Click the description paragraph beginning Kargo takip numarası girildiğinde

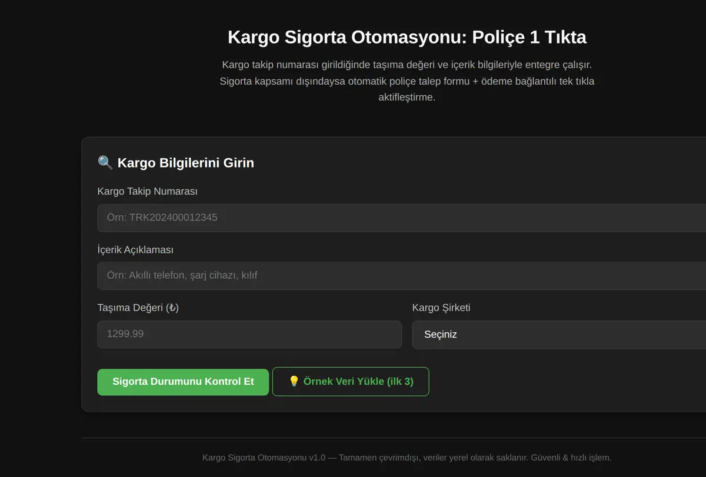pos(407,81)
